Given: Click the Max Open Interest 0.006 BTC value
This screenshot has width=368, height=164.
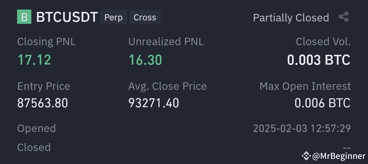Looking at the screenshot, I should (x=322, y=103).
